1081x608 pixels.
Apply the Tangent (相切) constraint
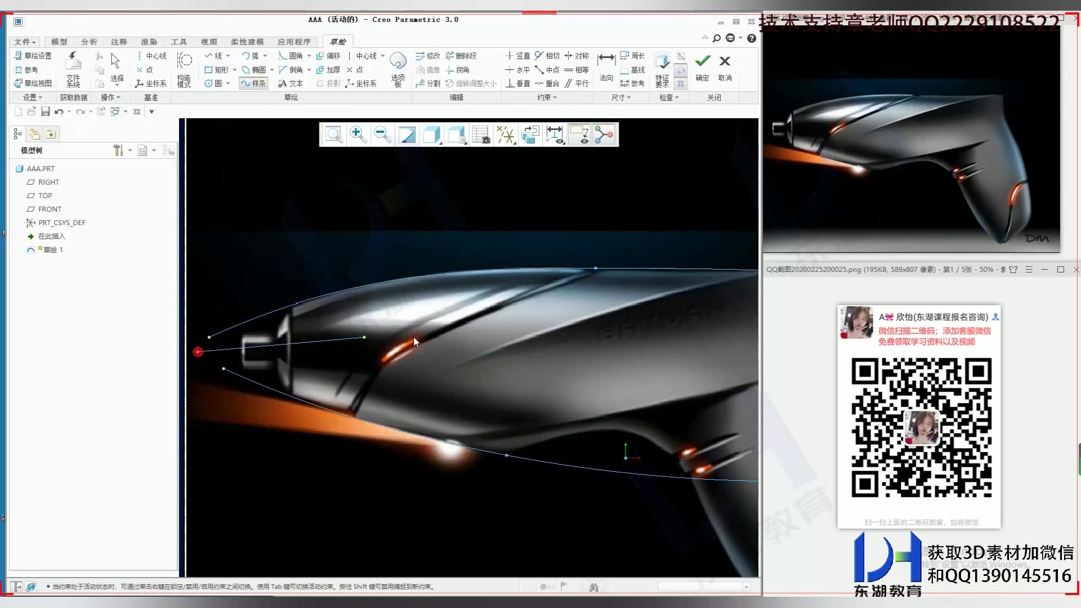(547, 56)
